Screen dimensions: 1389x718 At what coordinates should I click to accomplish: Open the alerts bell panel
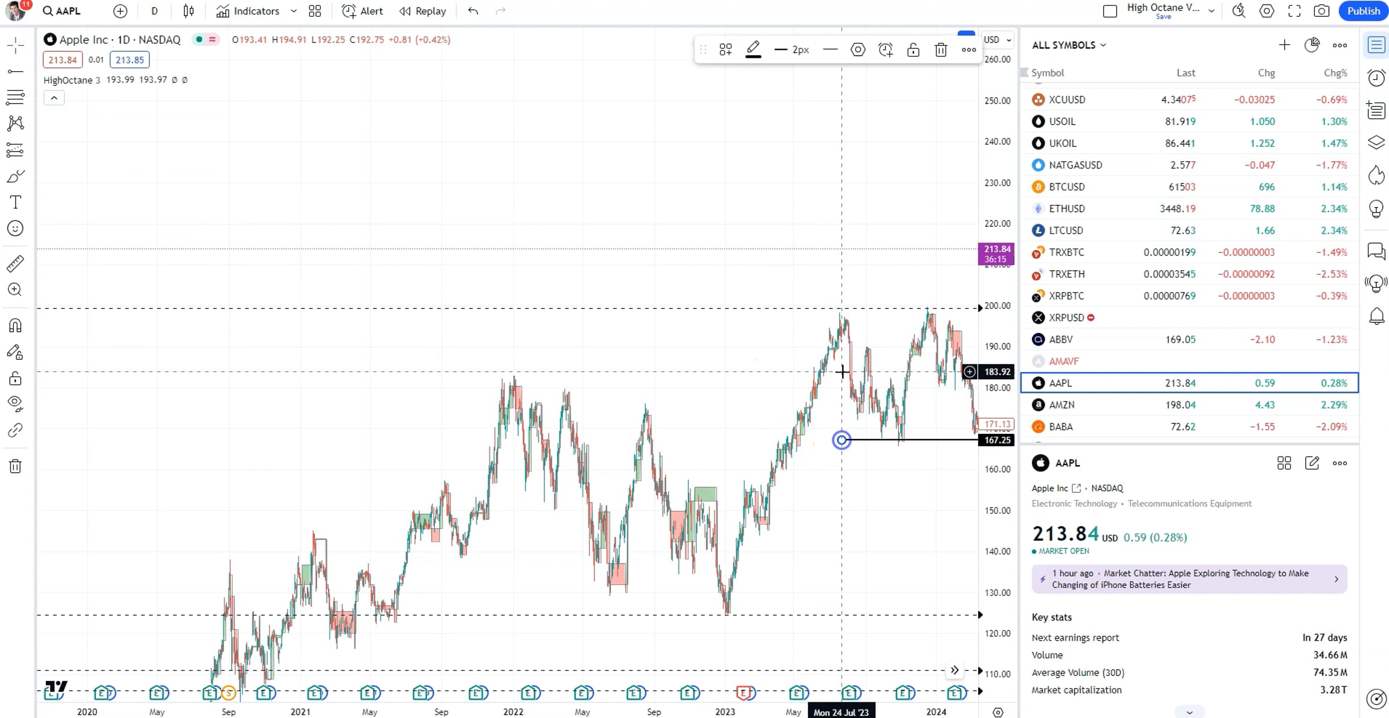(x=1376, y=316)
